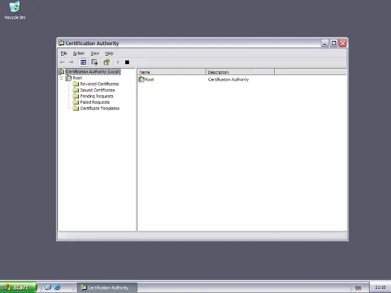Click the Description column header
The image size is (391, 293).
click(x=239, y=72)
